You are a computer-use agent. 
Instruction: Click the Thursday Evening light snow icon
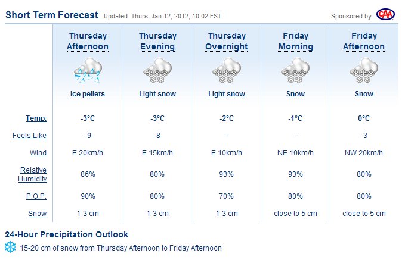click(157, 71)
